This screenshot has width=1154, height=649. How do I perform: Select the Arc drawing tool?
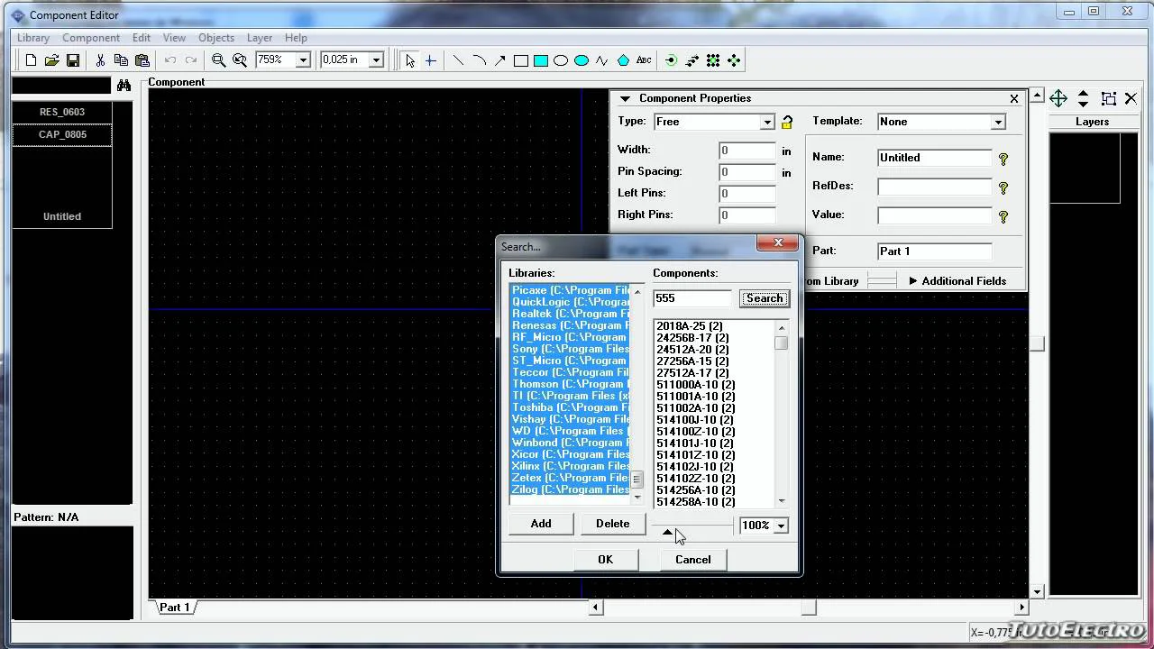point(479,60)
